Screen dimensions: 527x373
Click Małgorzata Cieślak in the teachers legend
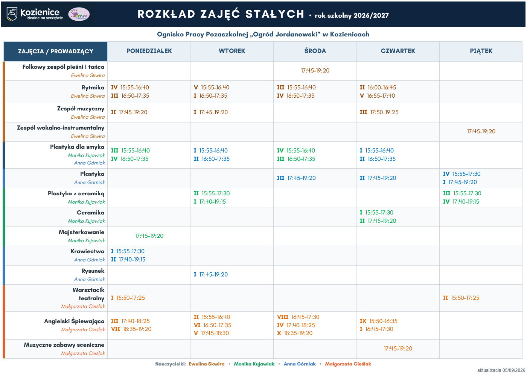tap(348, 364)
